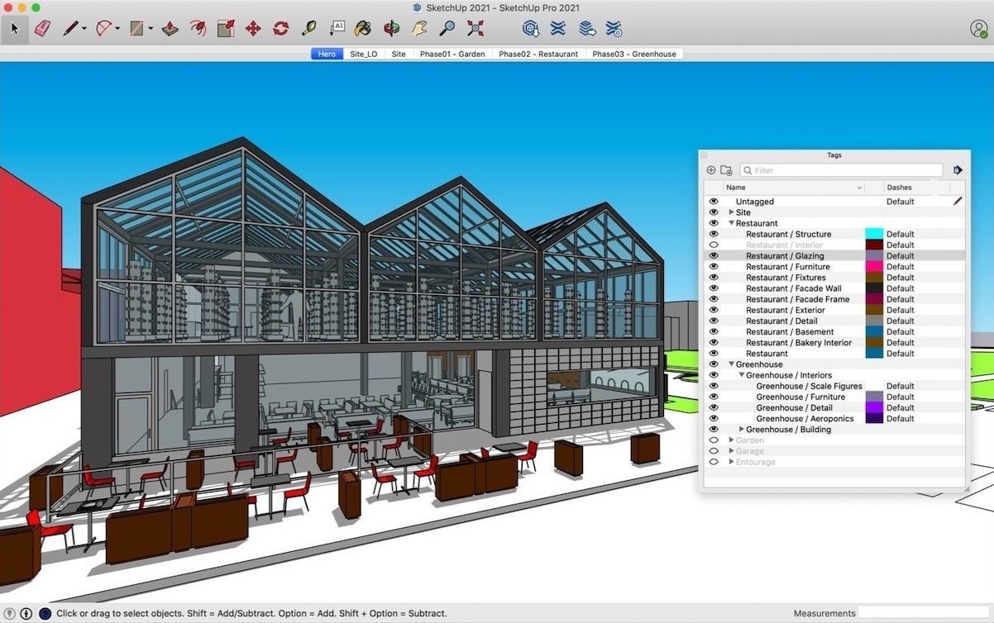Use the Tape Measure tool
This screenshot has width=994, height=623.
click(x=310, y=28)
